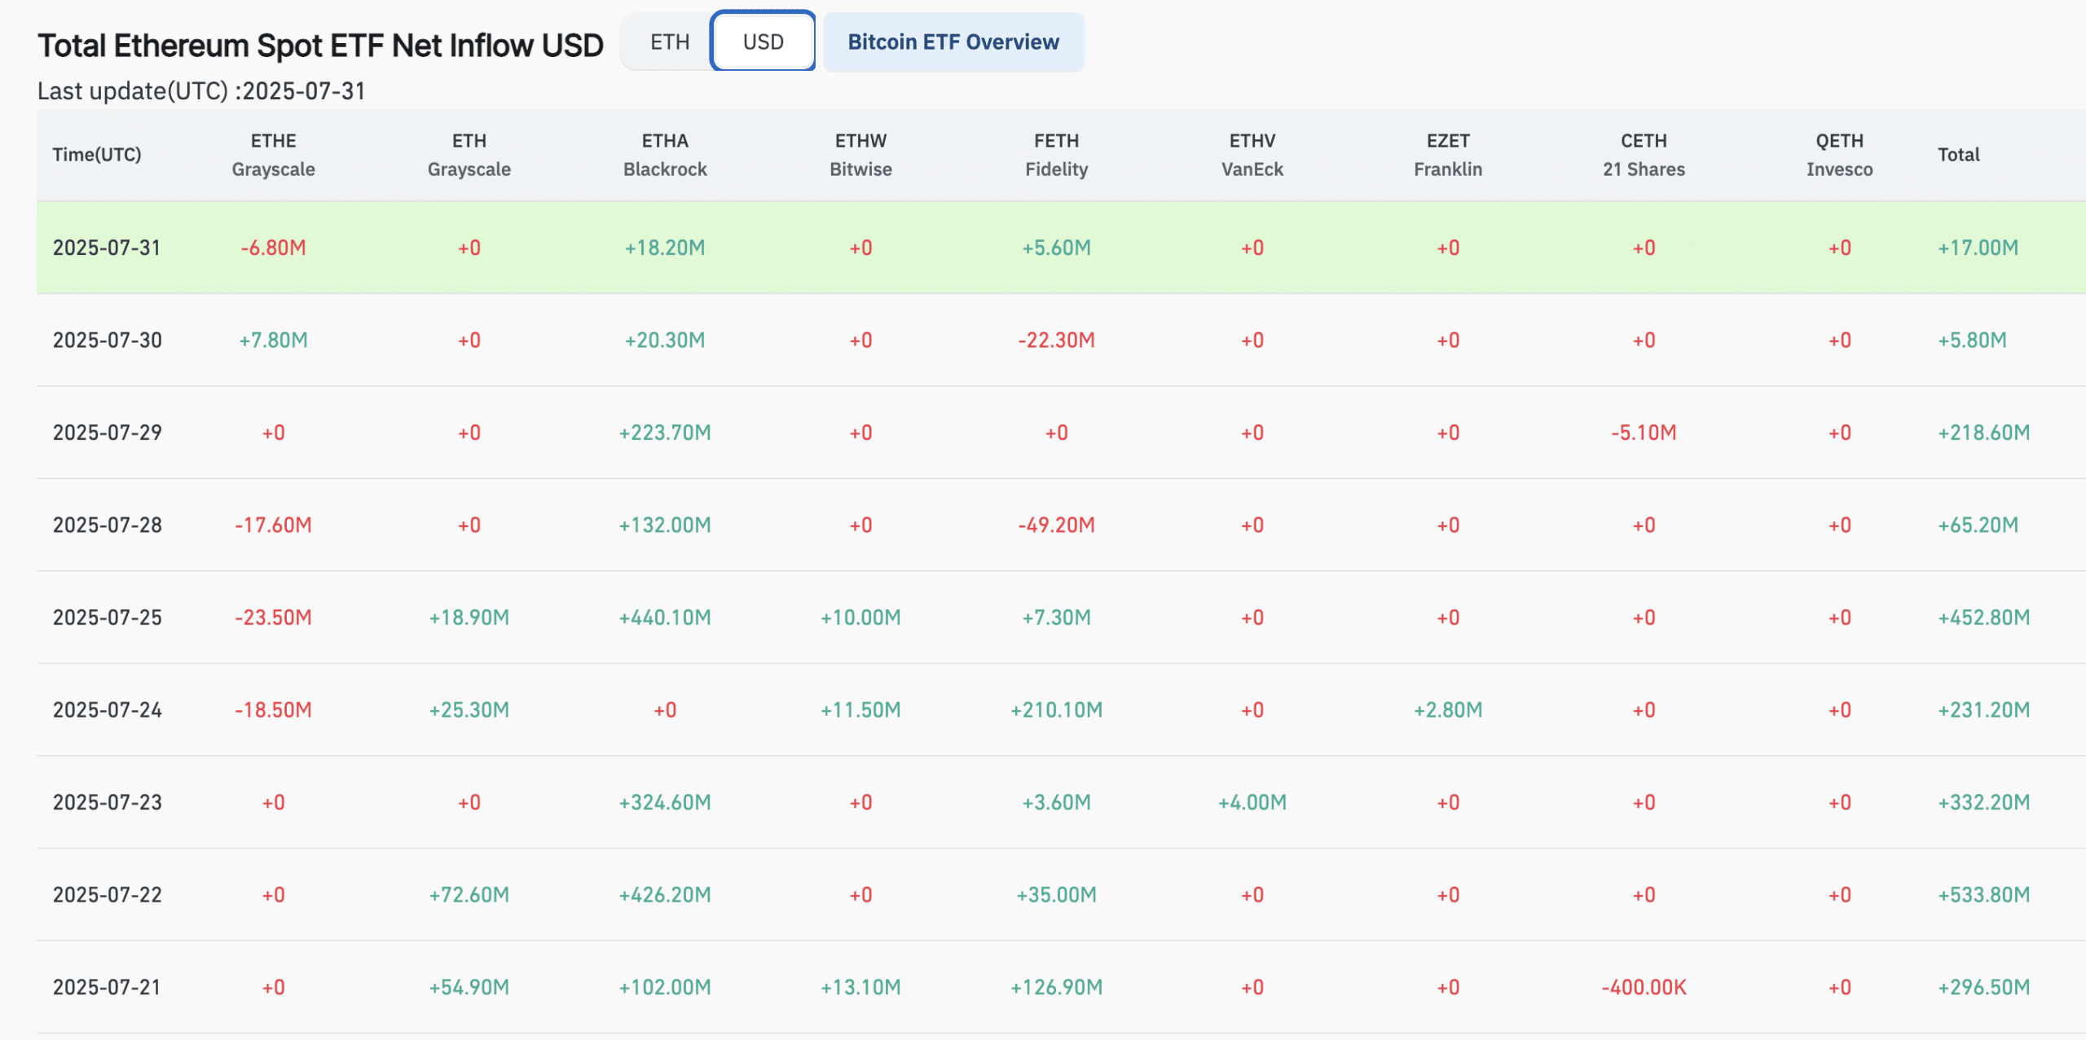Viewport: 2086px width, 1040px height.
Task: Click -22.30M Fidelity value on 07-30
Action: (x=1056, y=340)
